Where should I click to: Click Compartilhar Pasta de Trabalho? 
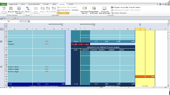point(105,10)
